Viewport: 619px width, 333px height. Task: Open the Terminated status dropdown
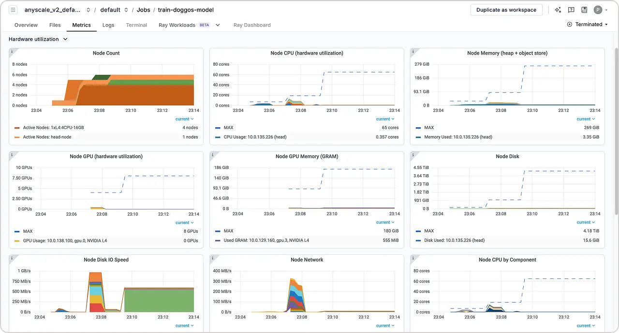(x=588, y=24)
